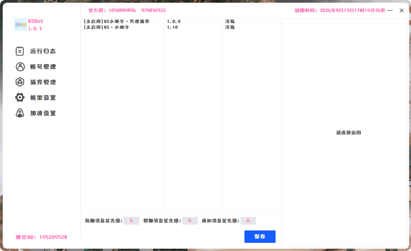
Task: Click the official group number 1050449496
Action: coord(122,10)
